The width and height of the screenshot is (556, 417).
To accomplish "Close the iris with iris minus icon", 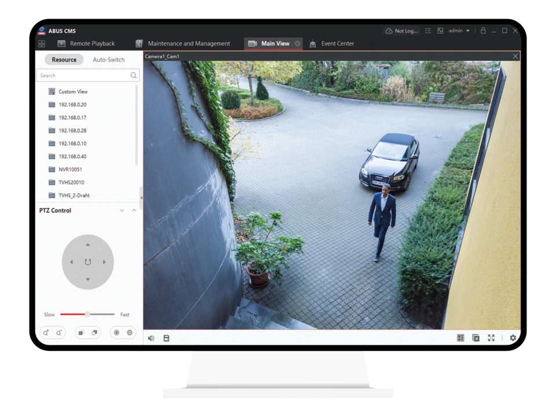I will pos(130,332).
